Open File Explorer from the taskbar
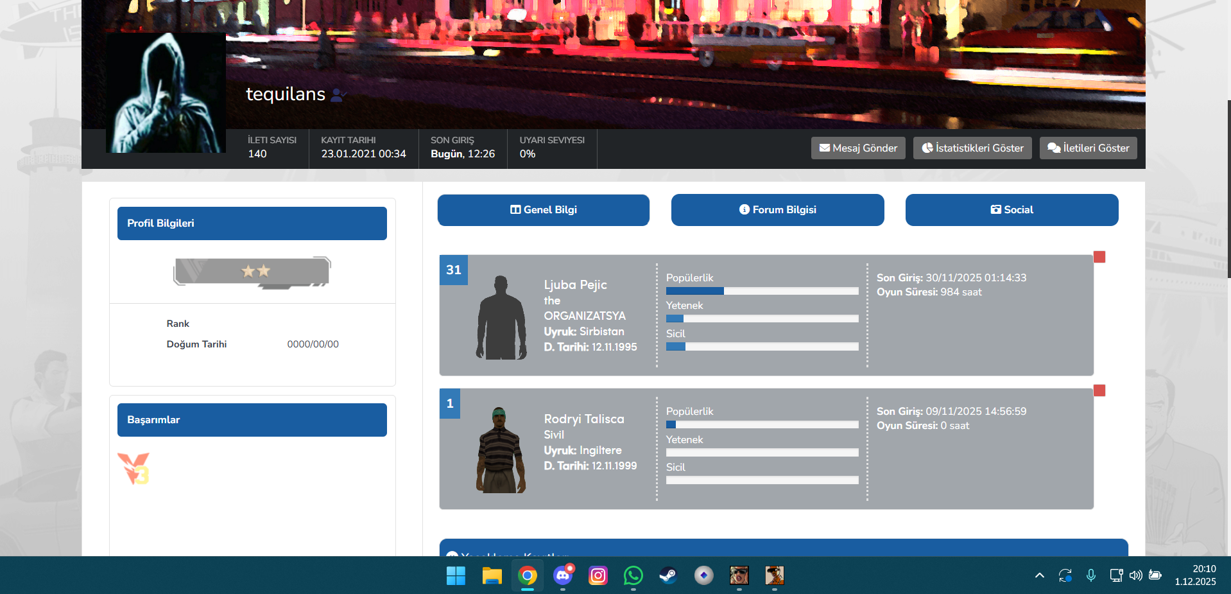1231x594 pixels. click(x=492, y=575)
